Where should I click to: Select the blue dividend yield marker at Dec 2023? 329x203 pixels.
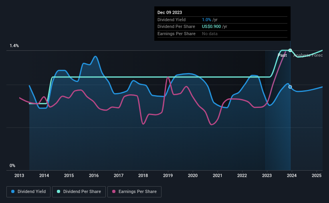(x=290, y=87)
